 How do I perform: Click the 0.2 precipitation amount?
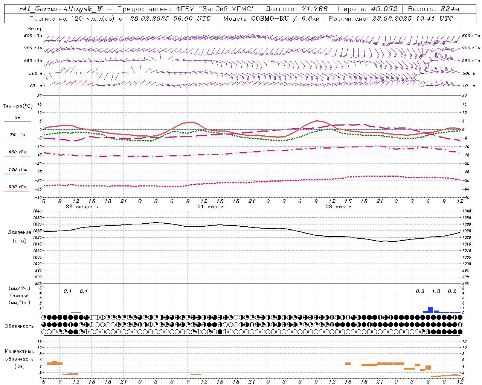(x=452, y=291)
